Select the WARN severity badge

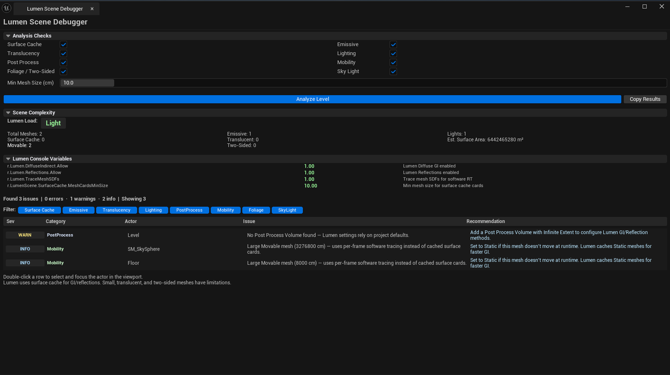(25, 235)
